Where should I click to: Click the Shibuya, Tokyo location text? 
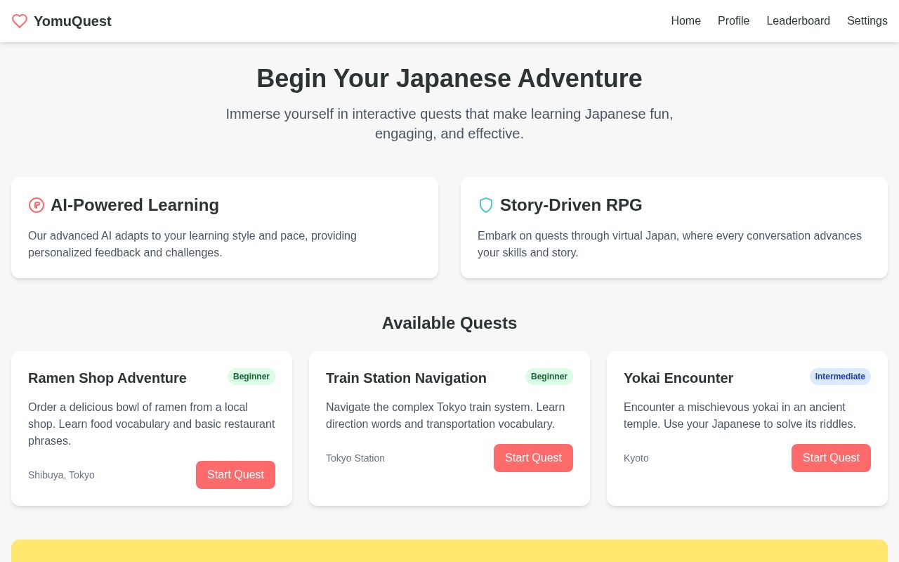tap(61, 475)
